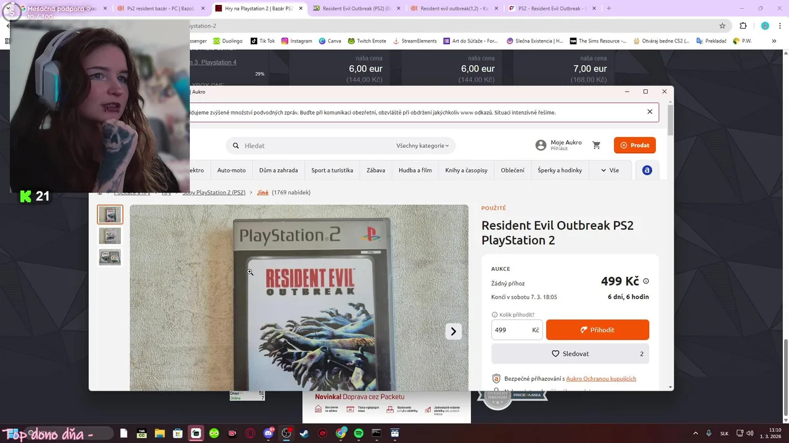
Task: Open Chrome from the taskbar
Action: click(x=341, y=433)
